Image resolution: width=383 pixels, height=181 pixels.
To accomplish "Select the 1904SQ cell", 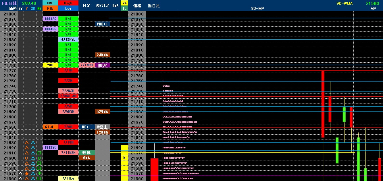I will (x=50, y=19).
